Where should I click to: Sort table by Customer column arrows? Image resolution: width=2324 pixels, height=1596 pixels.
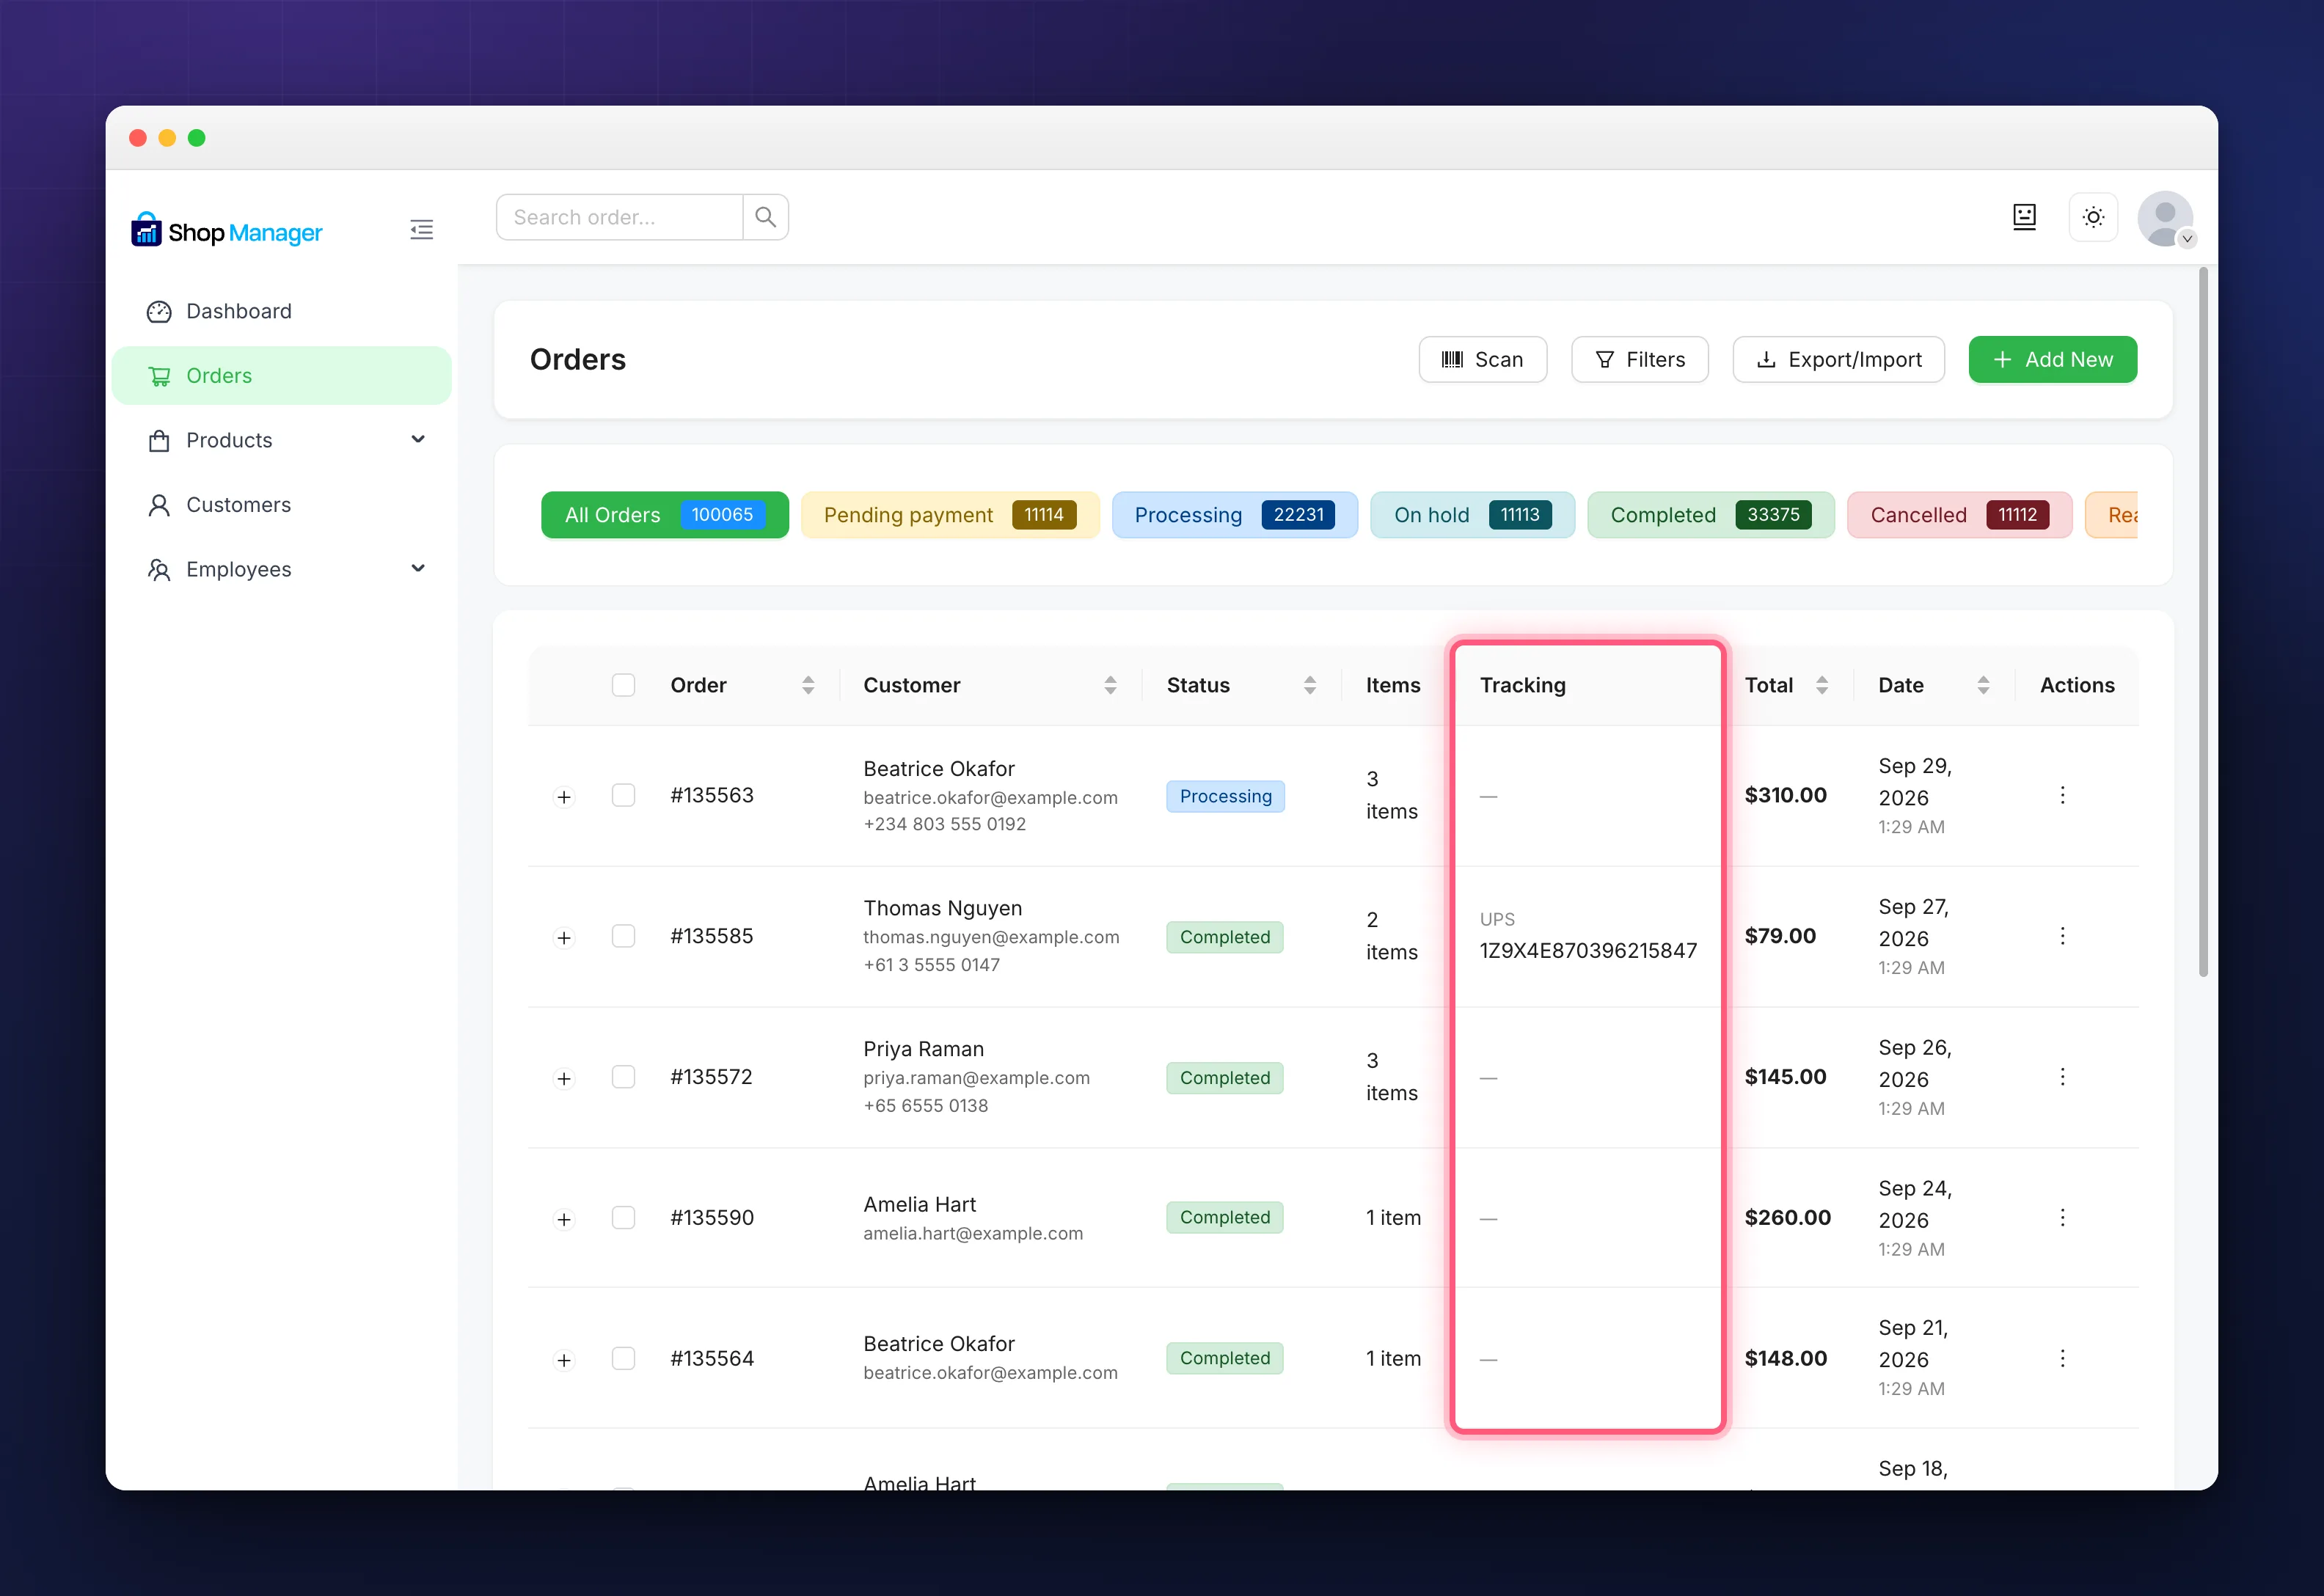point(1110,685)
